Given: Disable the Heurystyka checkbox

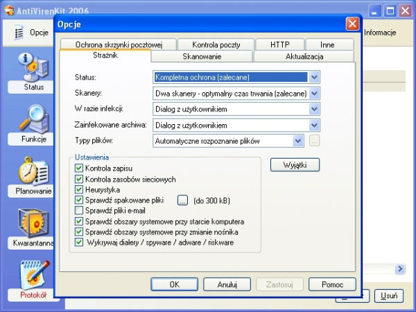Looking at the screenshot, I should point(79,189).
